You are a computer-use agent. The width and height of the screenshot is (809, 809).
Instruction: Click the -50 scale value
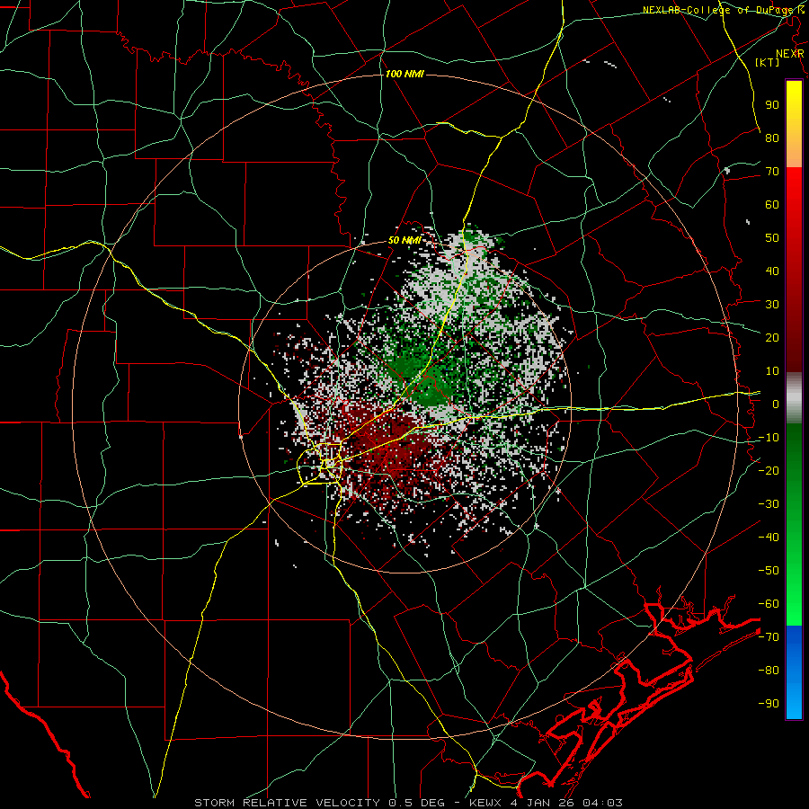pos(769,571)
